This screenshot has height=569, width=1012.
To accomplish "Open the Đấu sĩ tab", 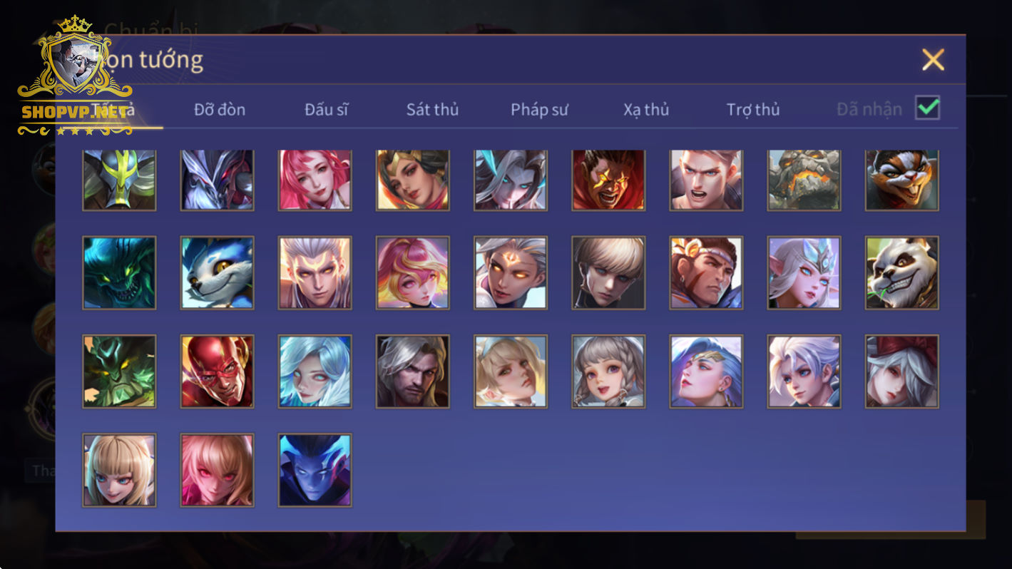I will 327,109.
